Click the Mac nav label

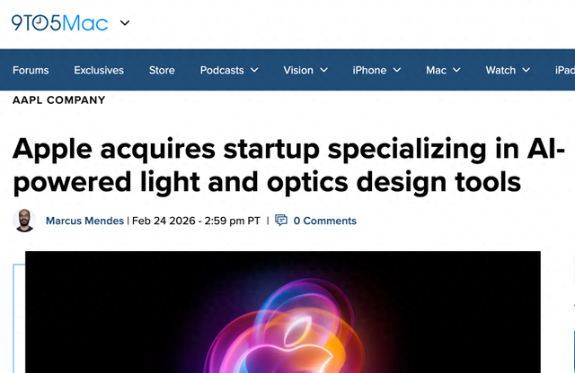point(436,70)
